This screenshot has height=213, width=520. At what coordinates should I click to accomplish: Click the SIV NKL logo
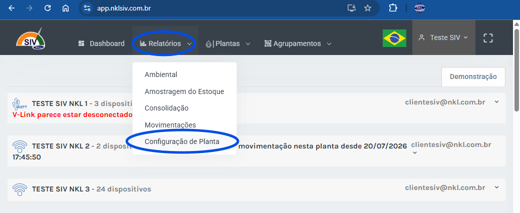(31, 38)
